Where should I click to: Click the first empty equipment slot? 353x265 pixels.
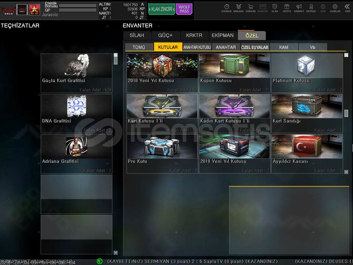tap(77, 194)
